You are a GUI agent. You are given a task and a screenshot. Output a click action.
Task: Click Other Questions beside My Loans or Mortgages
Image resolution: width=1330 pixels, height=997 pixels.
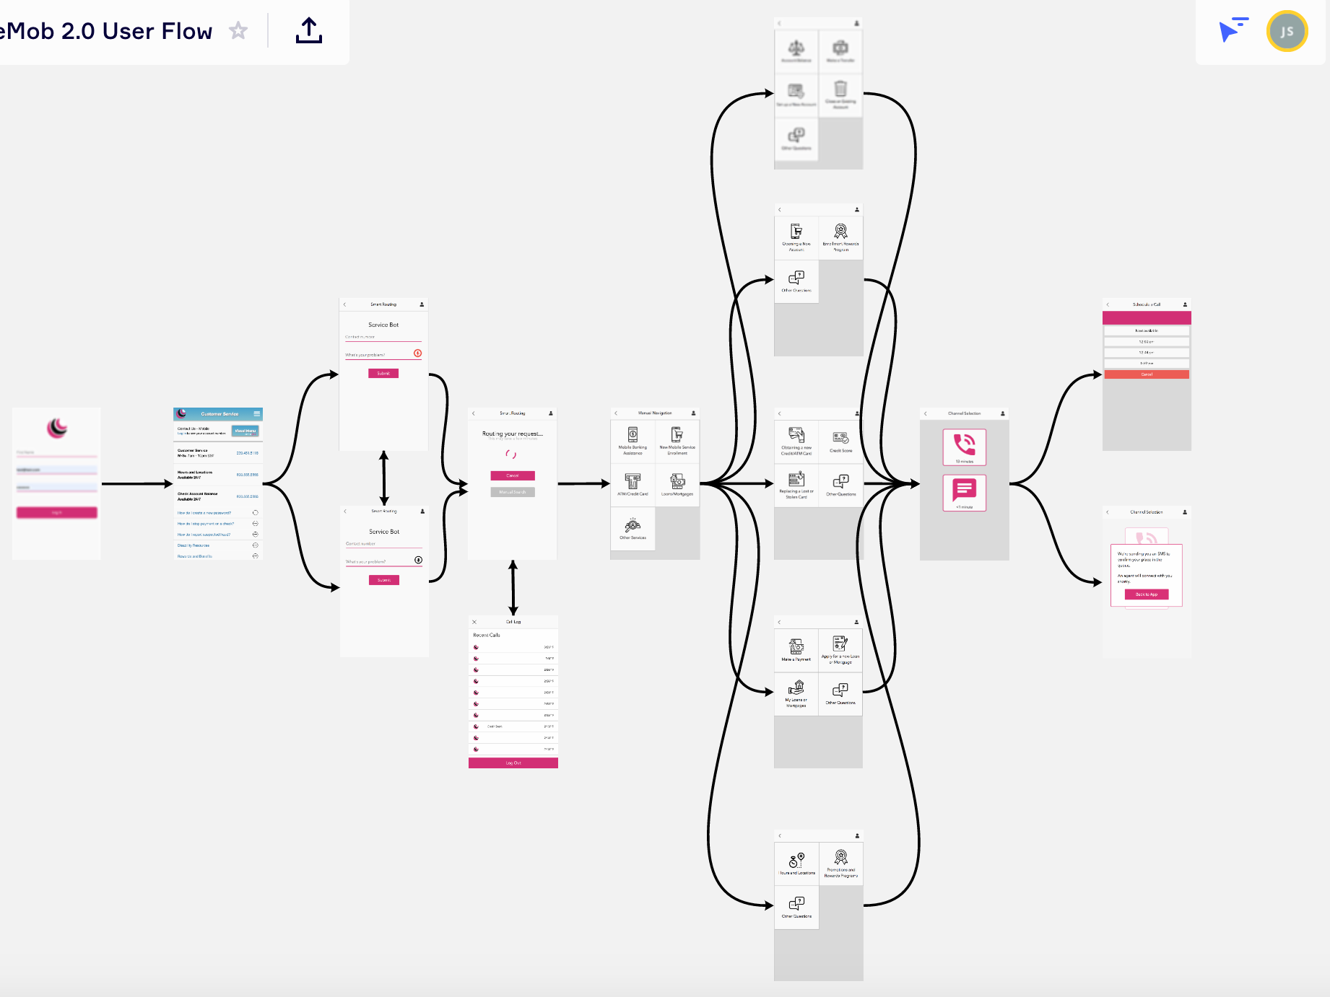click(840, 694)
